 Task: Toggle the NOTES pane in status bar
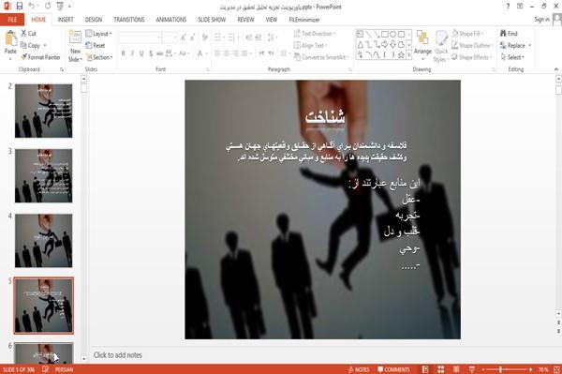(x=359, y=369)
